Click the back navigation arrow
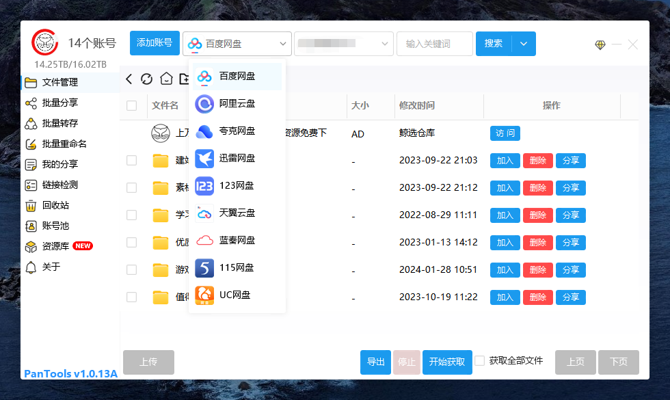 click(x=129, y=79)
